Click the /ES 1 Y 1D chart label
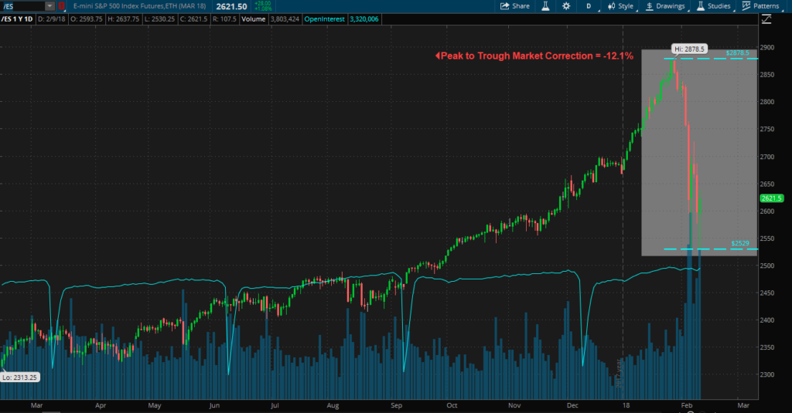This screenshot has width=792, height=413. 17,19
